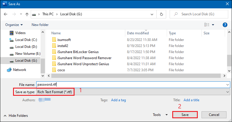Click the install2 folder icon
Image resolution: width=232 pixels, height=122 pixels.
coord(54,46)
